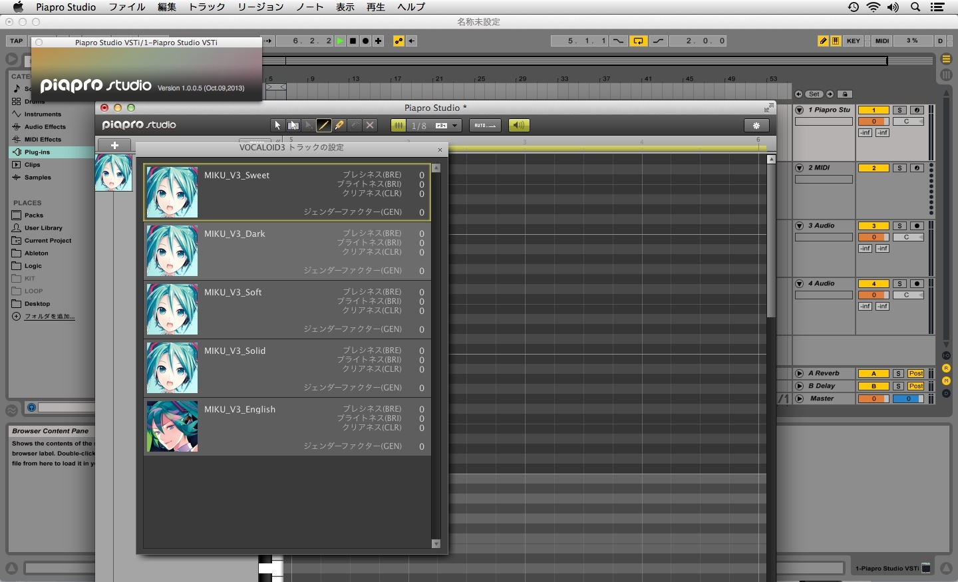Toggle Post on A Reverb return
Viewport: 958px width, 582px height.
[x=916, y=374]
